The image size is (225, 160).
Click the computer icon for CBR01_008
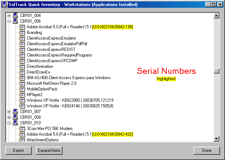pyautogui.click(x=15, y=117)
